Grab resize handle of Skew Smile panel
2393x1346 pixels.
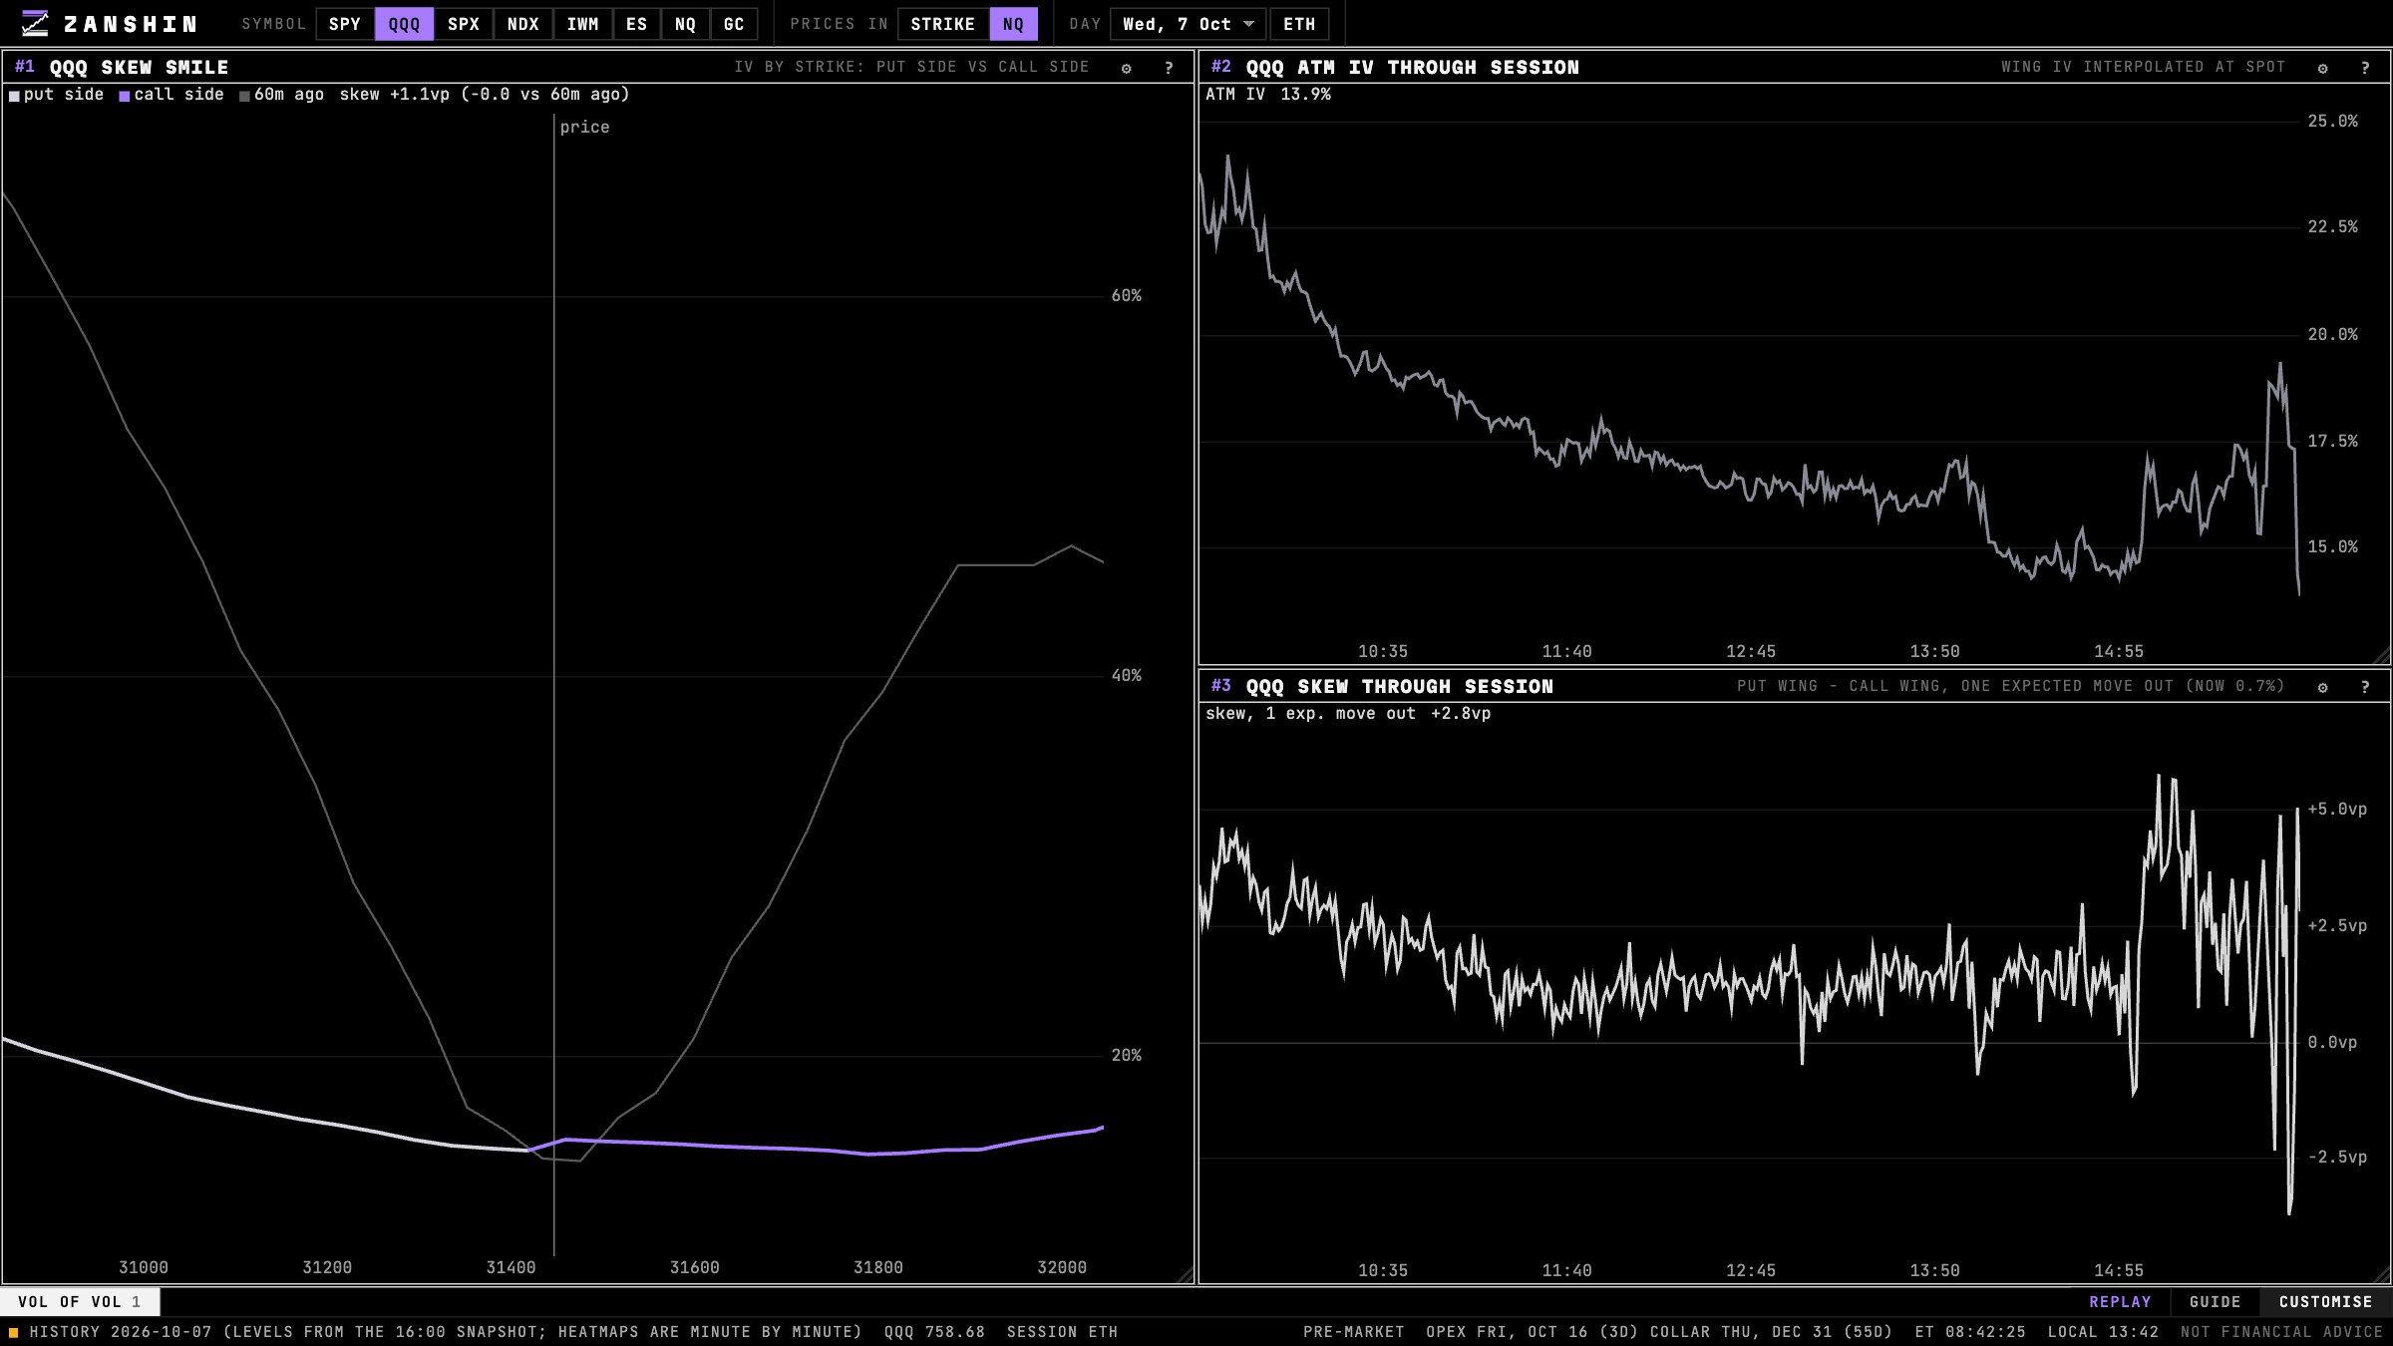click(x=1186, y=1275)
